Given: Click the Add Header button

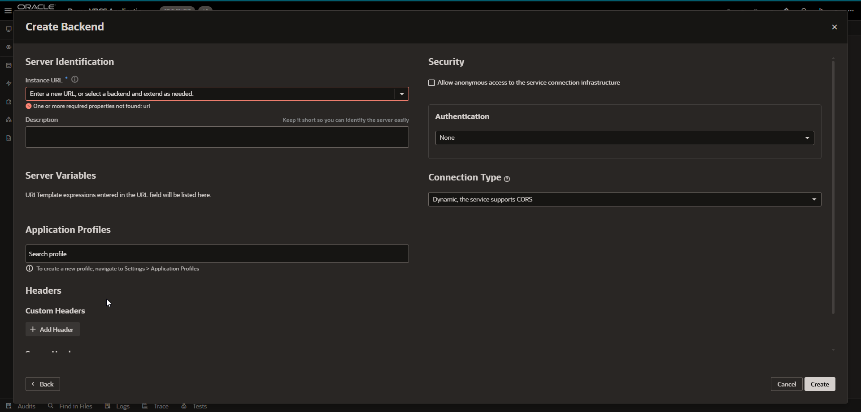Looking at the screenshot, I should tap(52, 329).
